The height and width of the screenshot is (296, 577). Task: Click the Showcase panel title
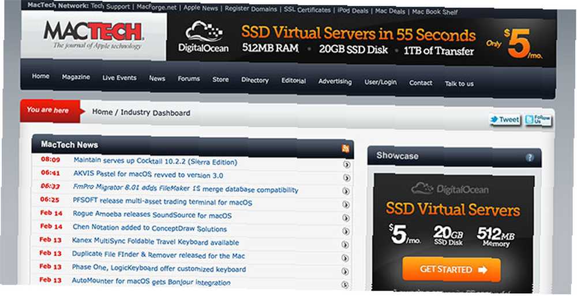pos(398,156)
